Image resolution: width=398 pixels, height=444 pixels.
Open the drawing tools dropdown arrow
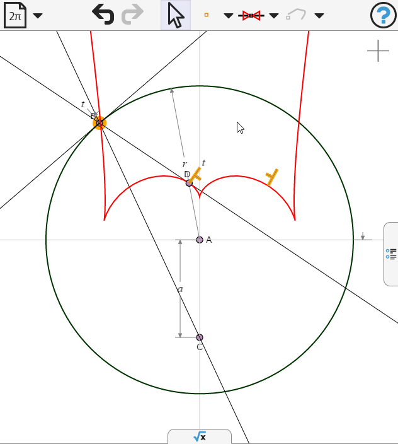point(229,16)
